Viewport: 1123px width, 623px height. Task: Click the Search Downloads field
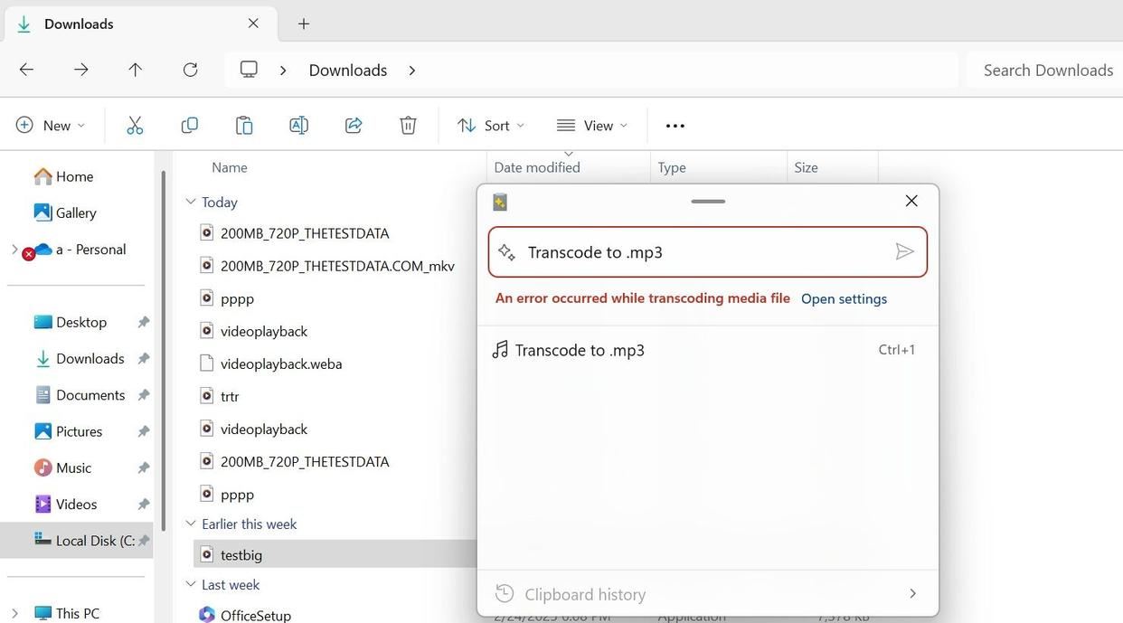click(x=1047, y=70)
